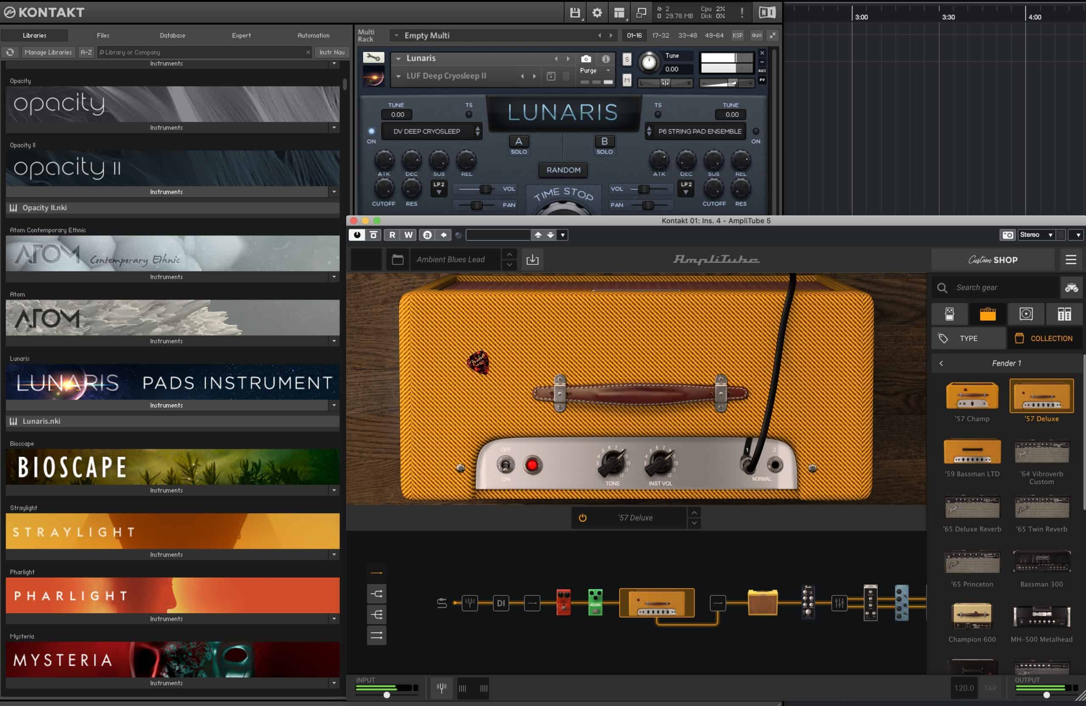
Task: Open Custom SHOP
Action: tap(992, 259)
